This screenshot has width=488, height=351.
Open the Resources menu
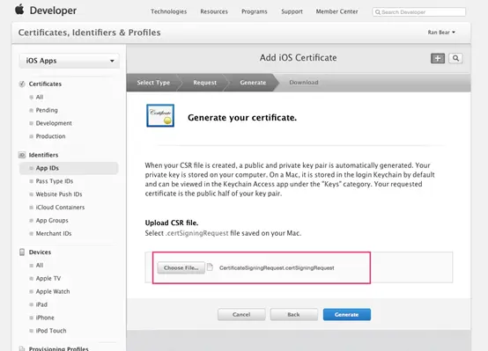[x=214, y=11]
